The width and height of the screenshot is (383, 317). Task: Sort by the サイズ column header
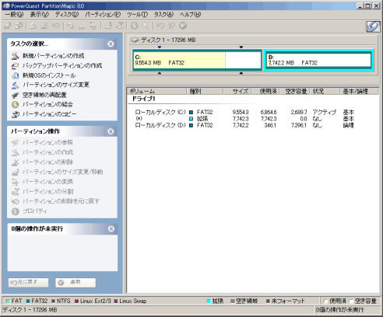point(237,91)
